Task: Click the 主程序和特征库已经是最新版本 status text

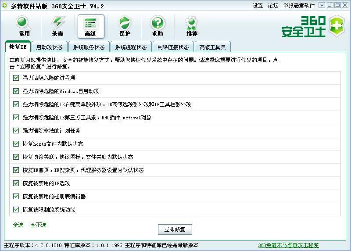Action: point(161,245)
